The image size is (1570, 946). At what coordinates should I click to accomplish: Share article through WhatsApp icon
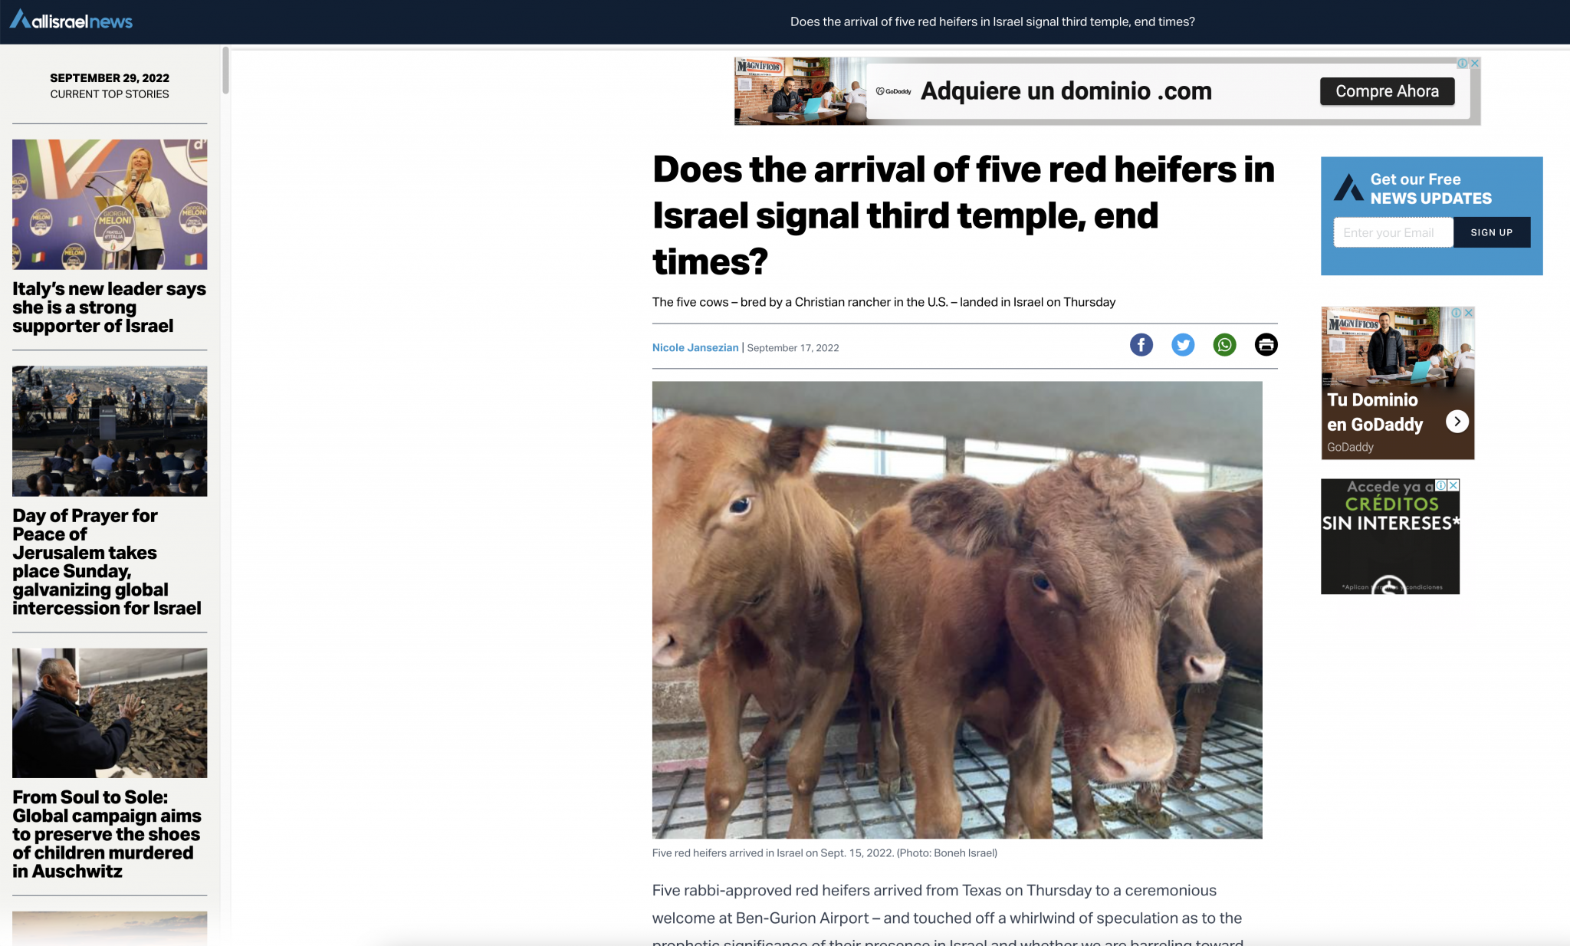click(1224, 345)
